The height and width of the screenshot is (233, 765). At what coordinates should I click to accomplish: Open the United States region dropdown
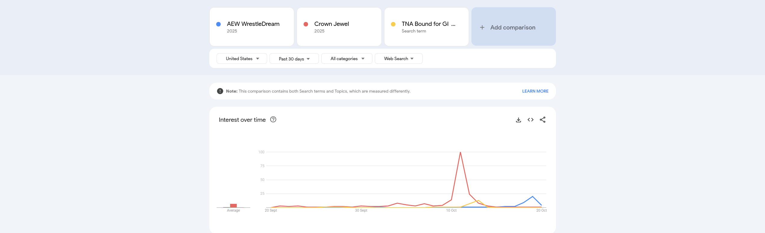point(242,59)
